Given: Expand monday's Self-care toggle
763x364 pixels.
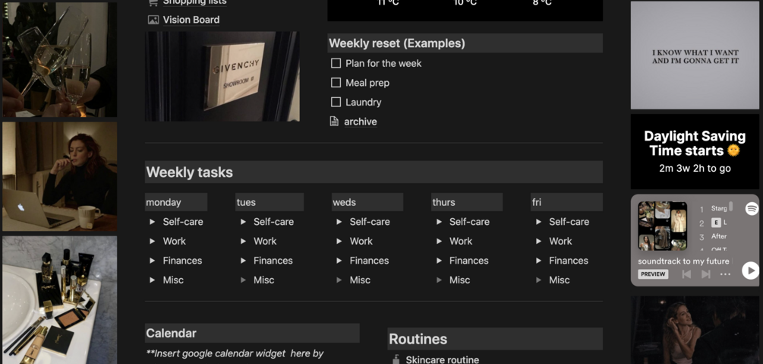Looking at the screenshot, I should (153, 222).
